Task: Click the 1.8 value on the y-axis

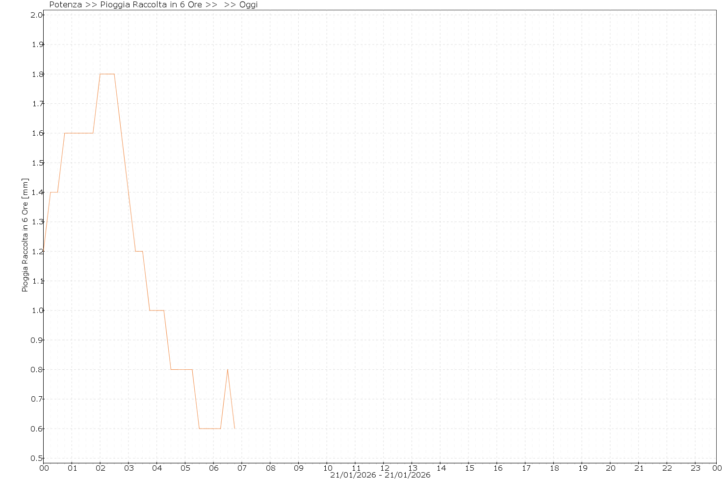Action: [x=37, y=74]
